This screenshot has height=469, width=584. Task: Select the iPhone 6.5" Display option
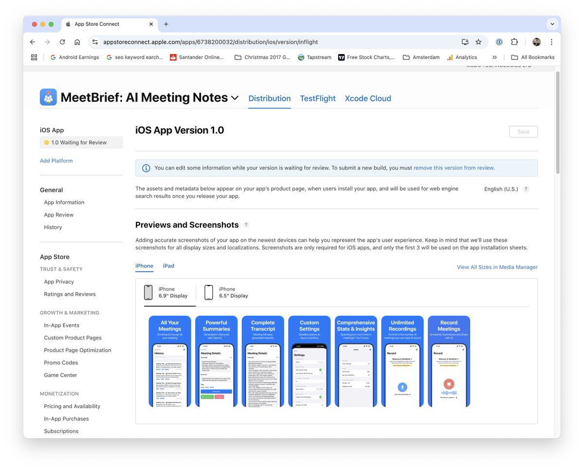point(226,292)
